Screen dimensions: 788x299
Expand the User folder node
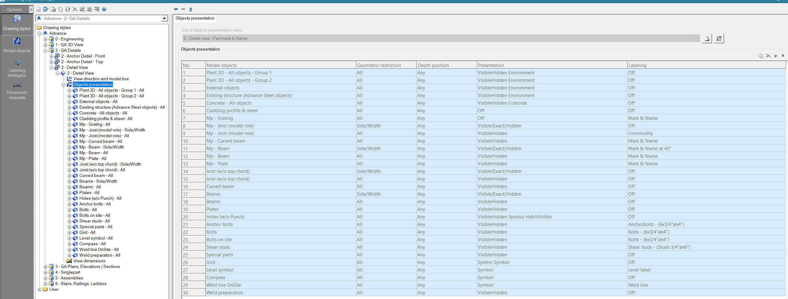[x=39, y=290]
